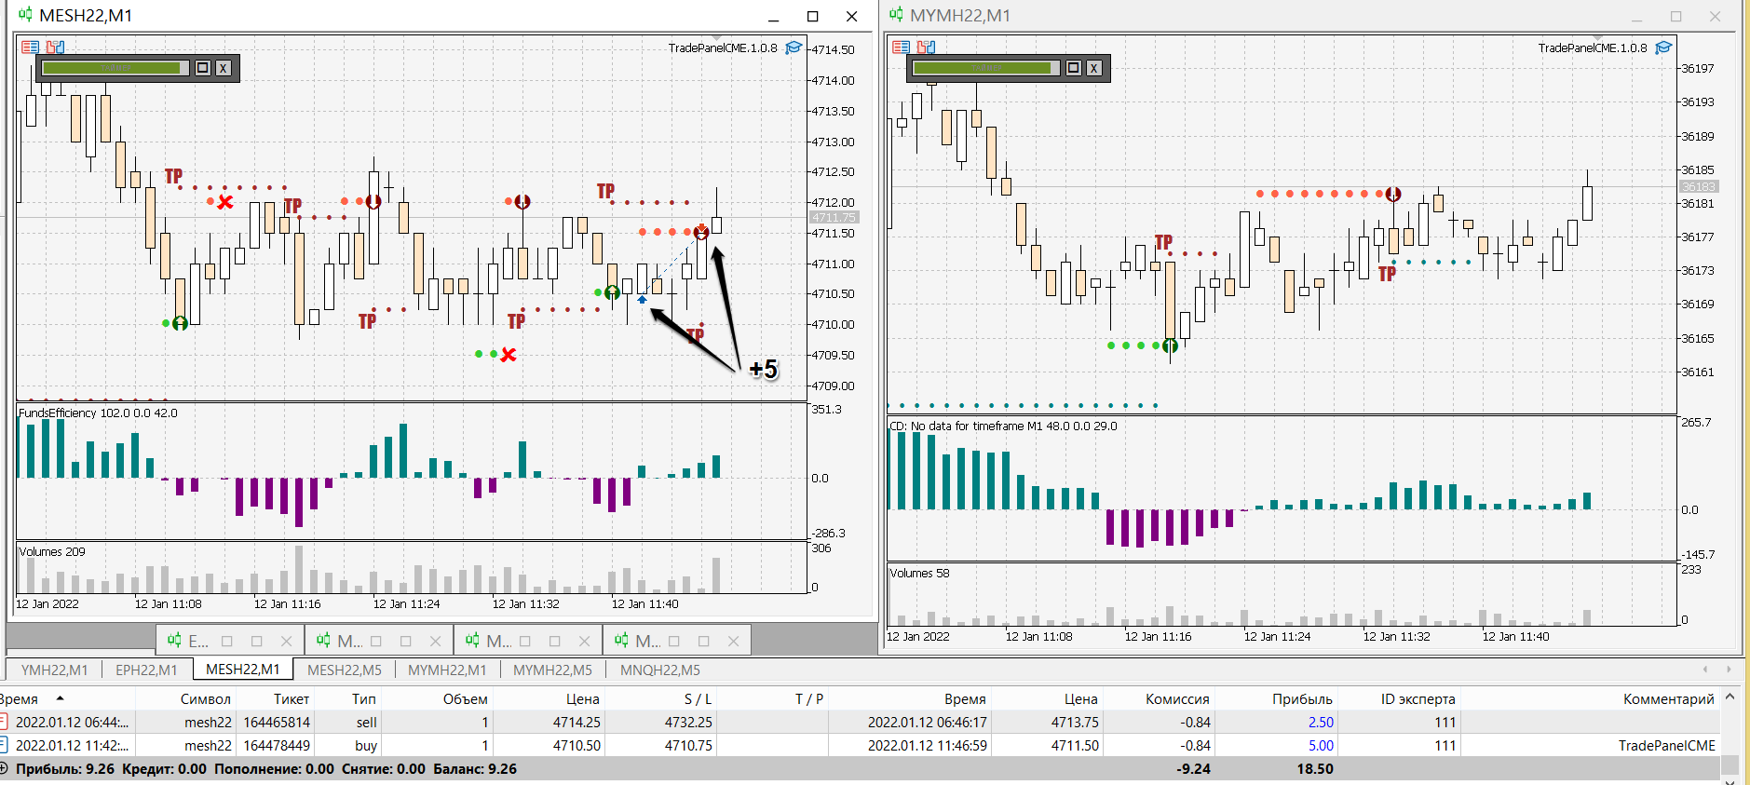
Task: Minimize the MESH22,M1 chart window
Action: [773, 17]
